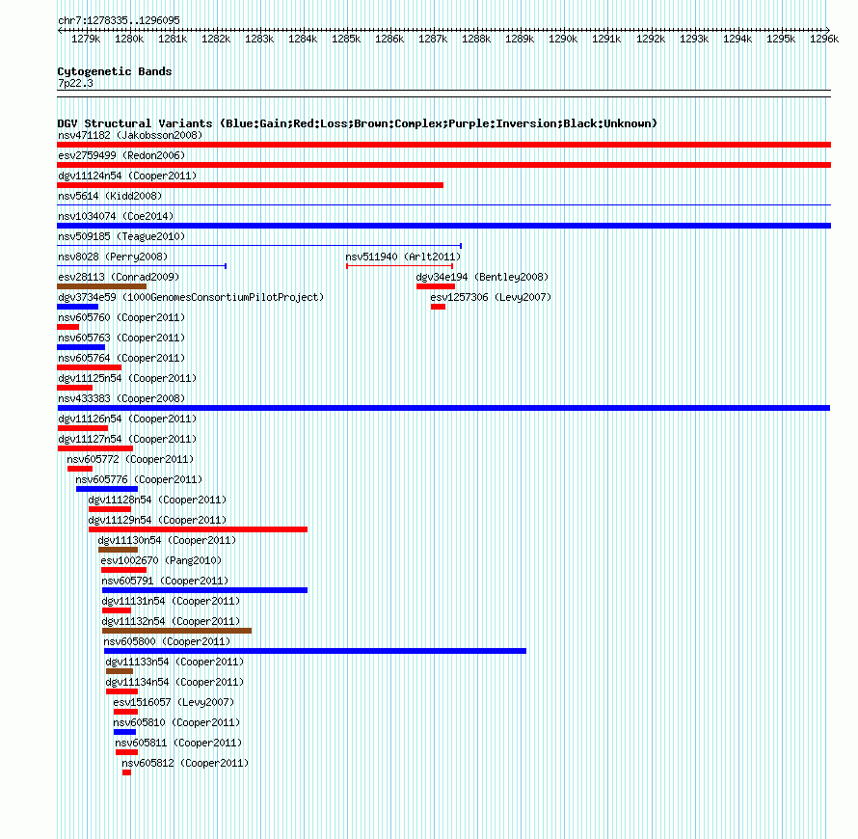This screenshot has height=839, width=858.
Task: Open the nsv1034074 (Coe2014) variant label
Action: [x=116, y=216]
